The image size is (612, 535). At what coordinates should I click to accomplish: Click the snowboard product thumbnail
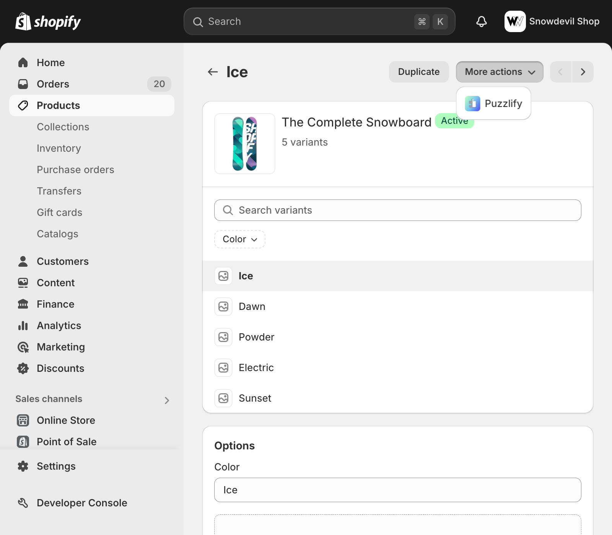pos(245,144)
